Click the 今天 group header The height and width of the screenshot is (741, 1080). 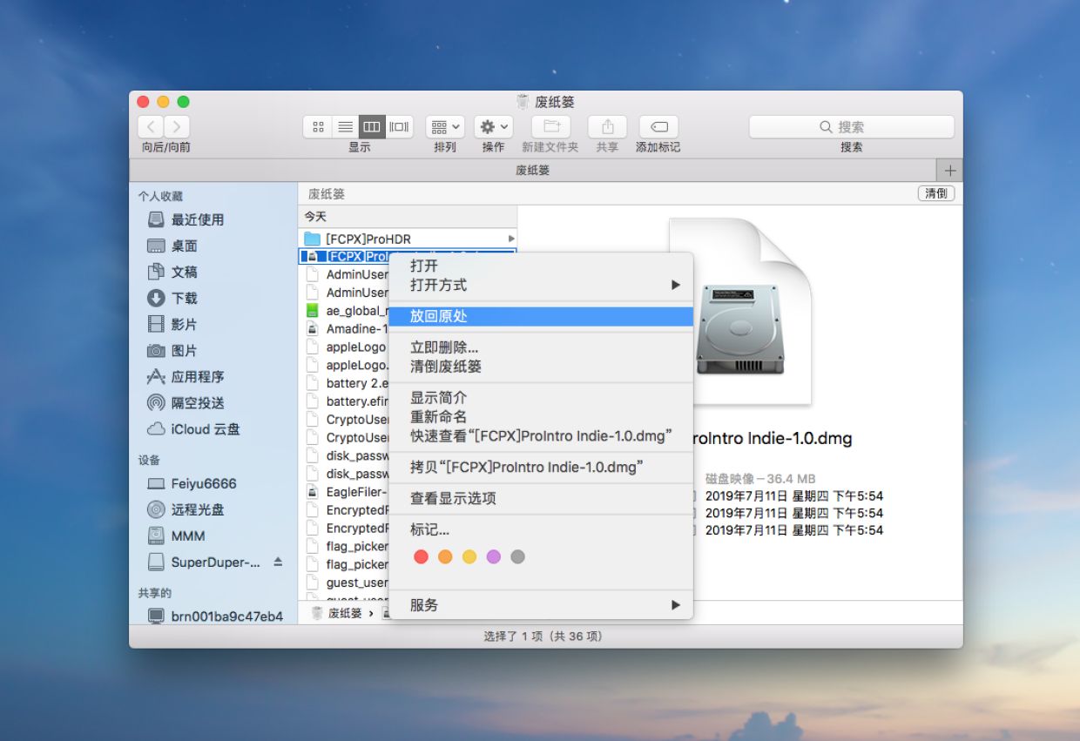click(315, 217)
